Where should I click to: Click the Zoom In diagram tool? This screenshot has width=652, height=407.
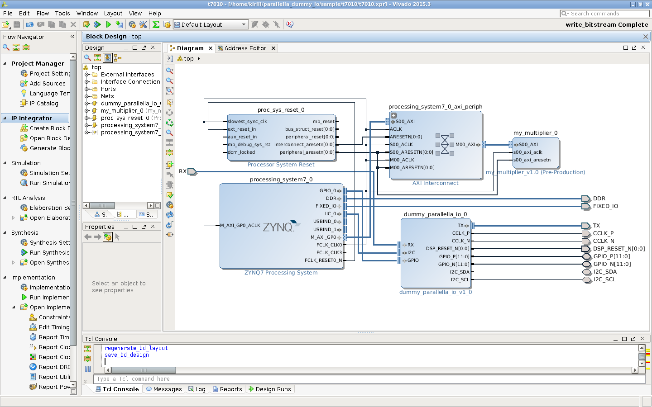click(x=170, y=71)
